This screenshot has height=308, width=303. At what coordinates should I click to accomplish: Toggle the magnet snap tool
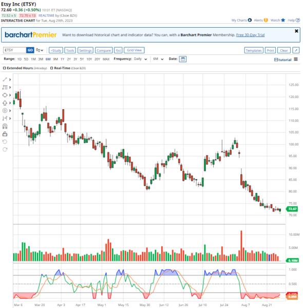[x=5, y=126]
